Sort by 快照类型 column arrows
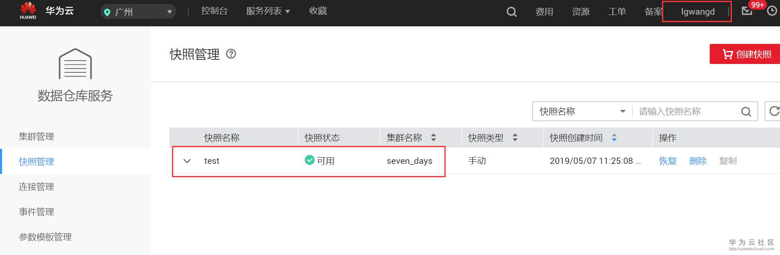780x255 pixels. (x=515, y=138)
